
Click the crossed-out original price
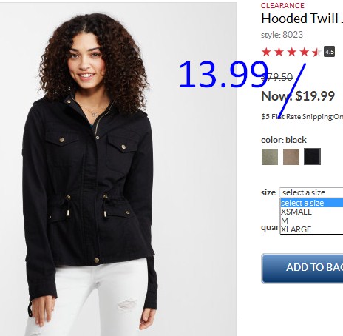pyautogui.click(x=277, y=77)
